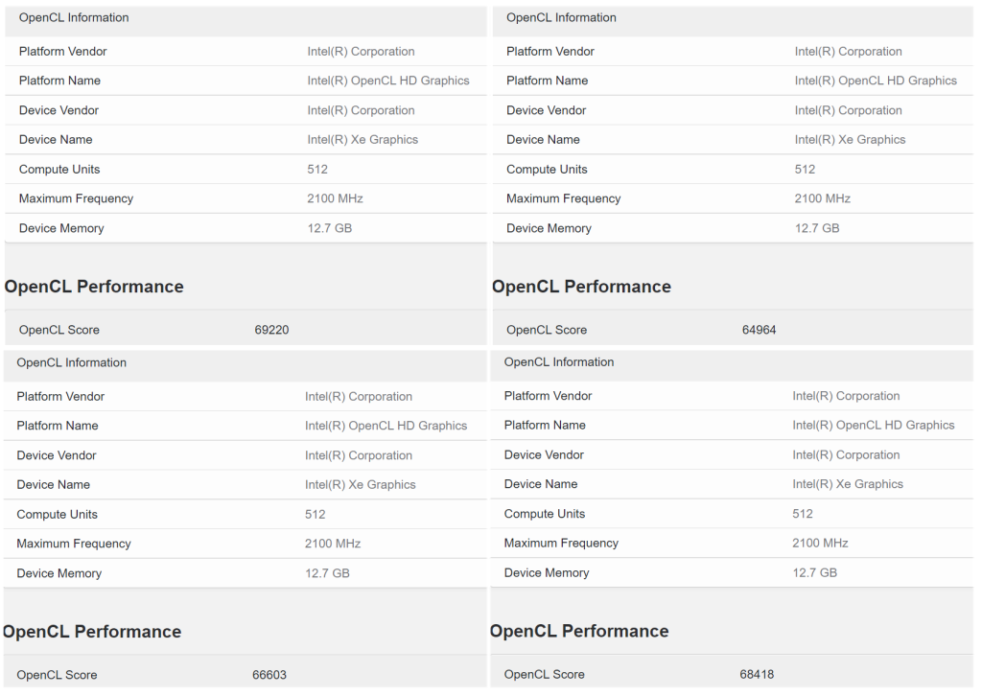Click the OpenCL Score value 64964
982x696 pixels.
(759, 330)
